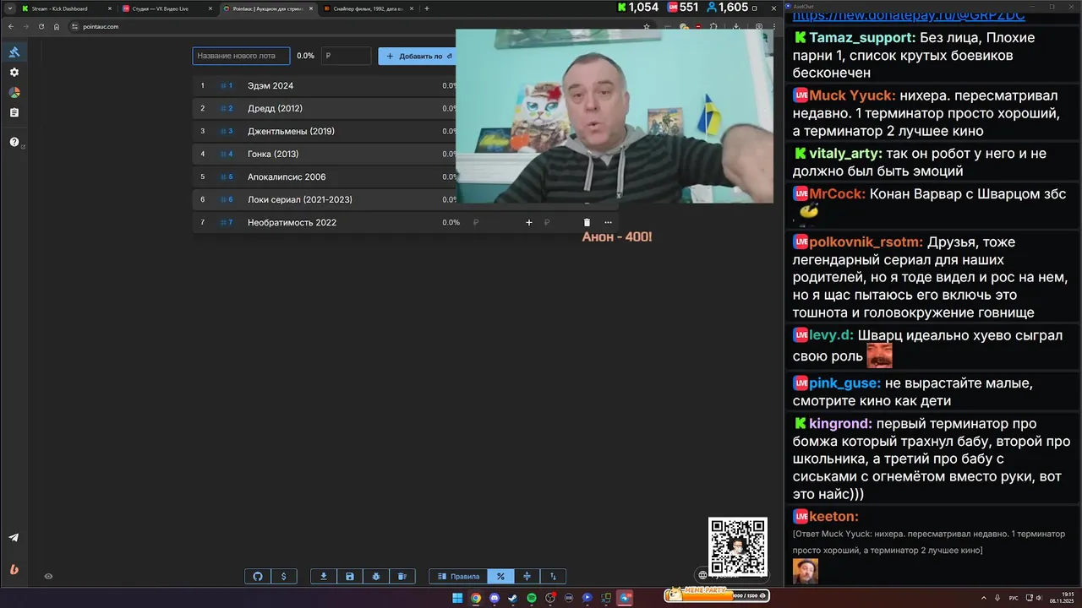Select the Джентльмены (2019) lot name

pos(291,132)
